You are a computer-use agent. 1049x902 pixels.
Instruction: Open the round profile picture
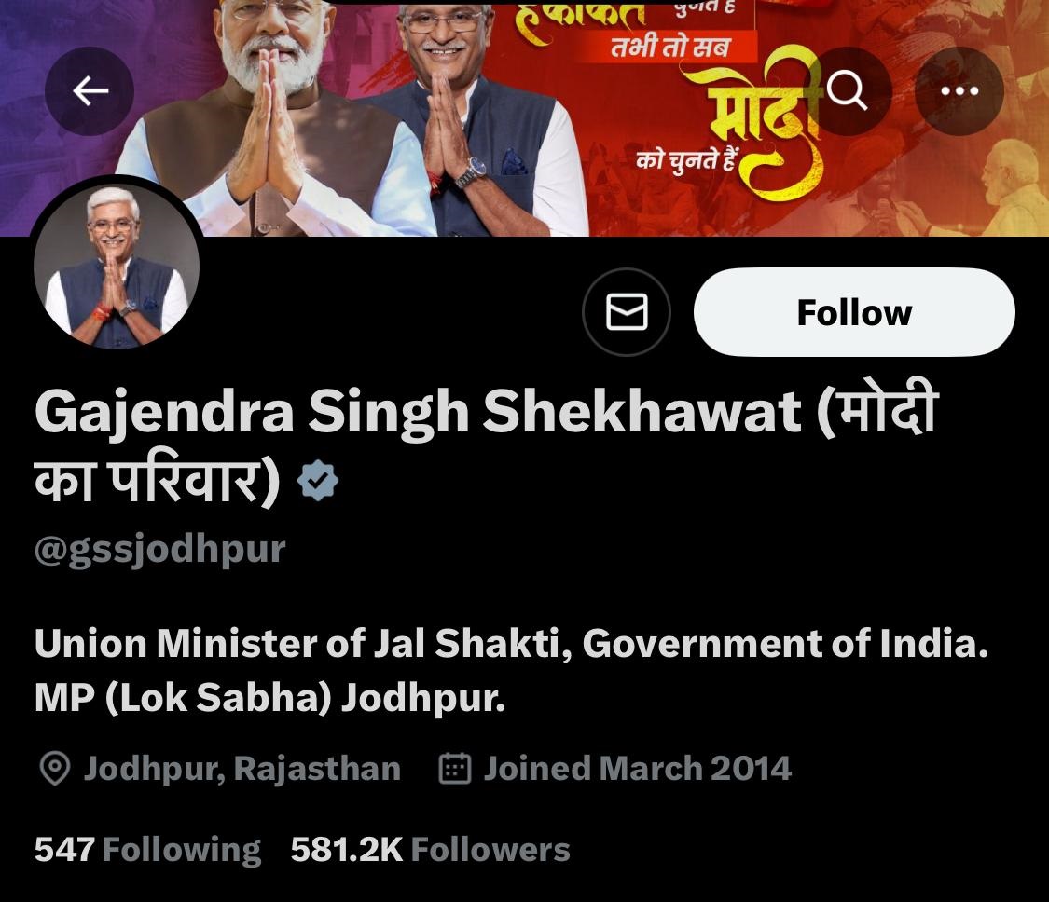point(117,265)
